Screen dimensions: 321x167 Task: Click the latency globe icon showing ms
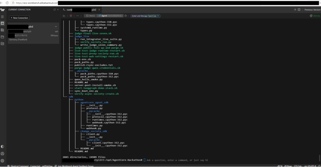[x=311, y=16]
